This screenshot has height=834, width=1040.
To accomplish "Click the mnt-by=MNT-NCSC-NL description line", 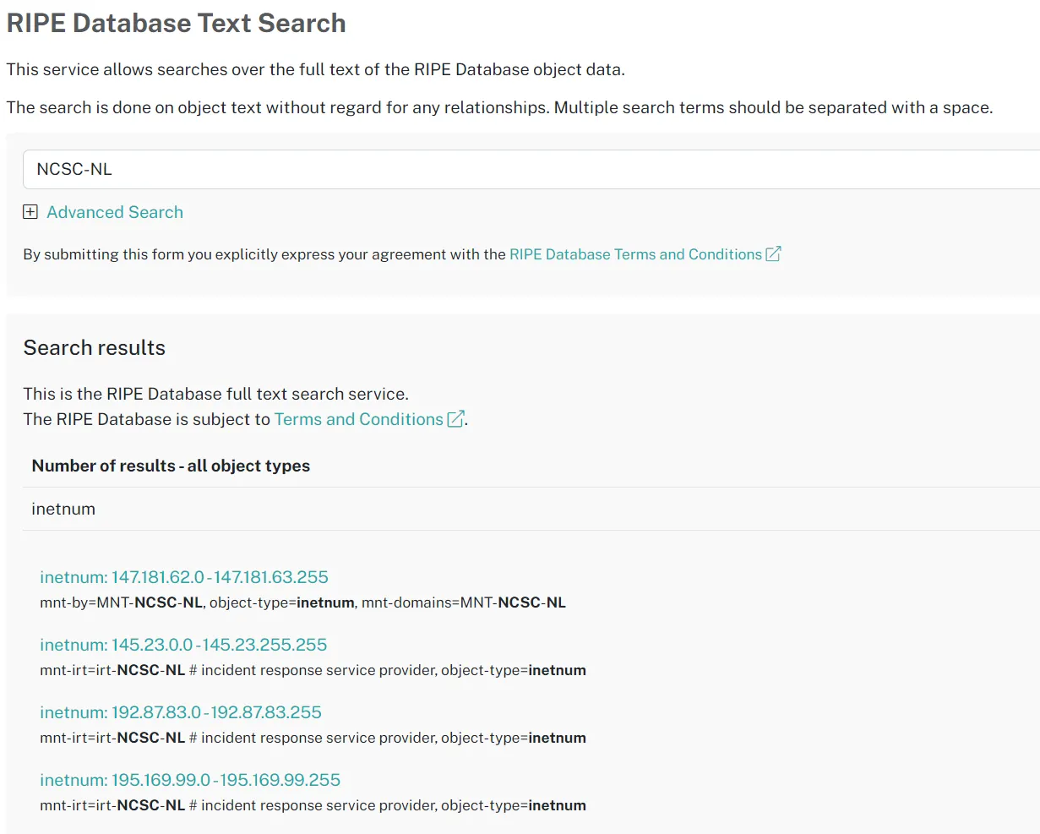I will tap(302, 602).
